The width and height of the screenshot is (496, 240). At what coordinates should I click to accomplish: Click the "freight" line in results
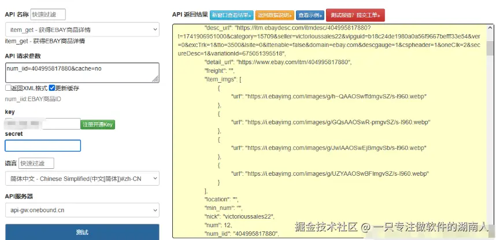(x=220, y=71)
